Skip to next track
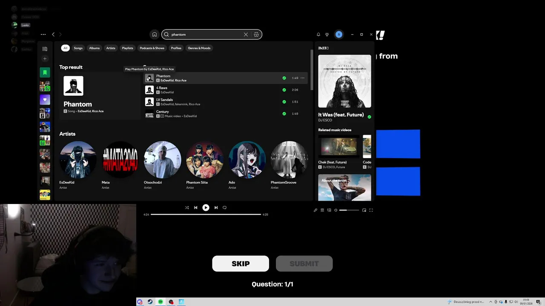The height and width of the screenshot is (306, 545). [216, 208]
